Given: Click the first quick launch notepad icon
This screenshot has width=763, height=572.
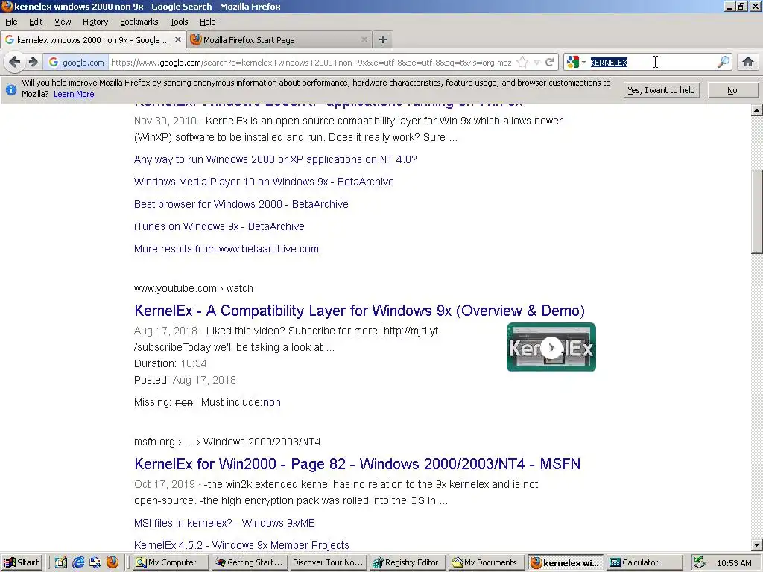Looking at the screenshot, I should [x=61, y=562].
